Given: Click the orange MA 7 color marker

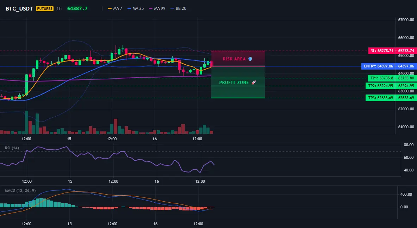Looking at the screenshot, I should (110, 8).
